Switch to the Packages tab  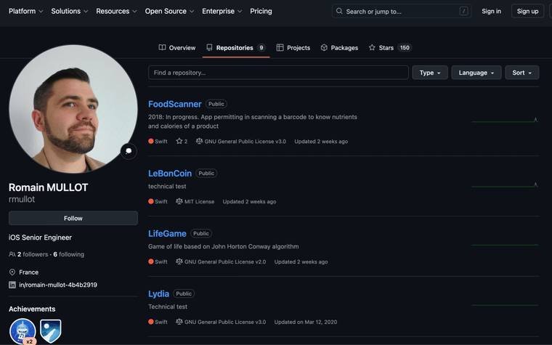click(339, 47)
